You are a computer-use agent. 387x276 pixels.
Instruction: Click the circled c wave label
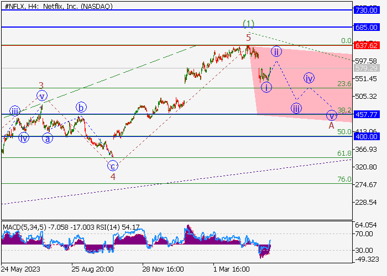point(113,166)
